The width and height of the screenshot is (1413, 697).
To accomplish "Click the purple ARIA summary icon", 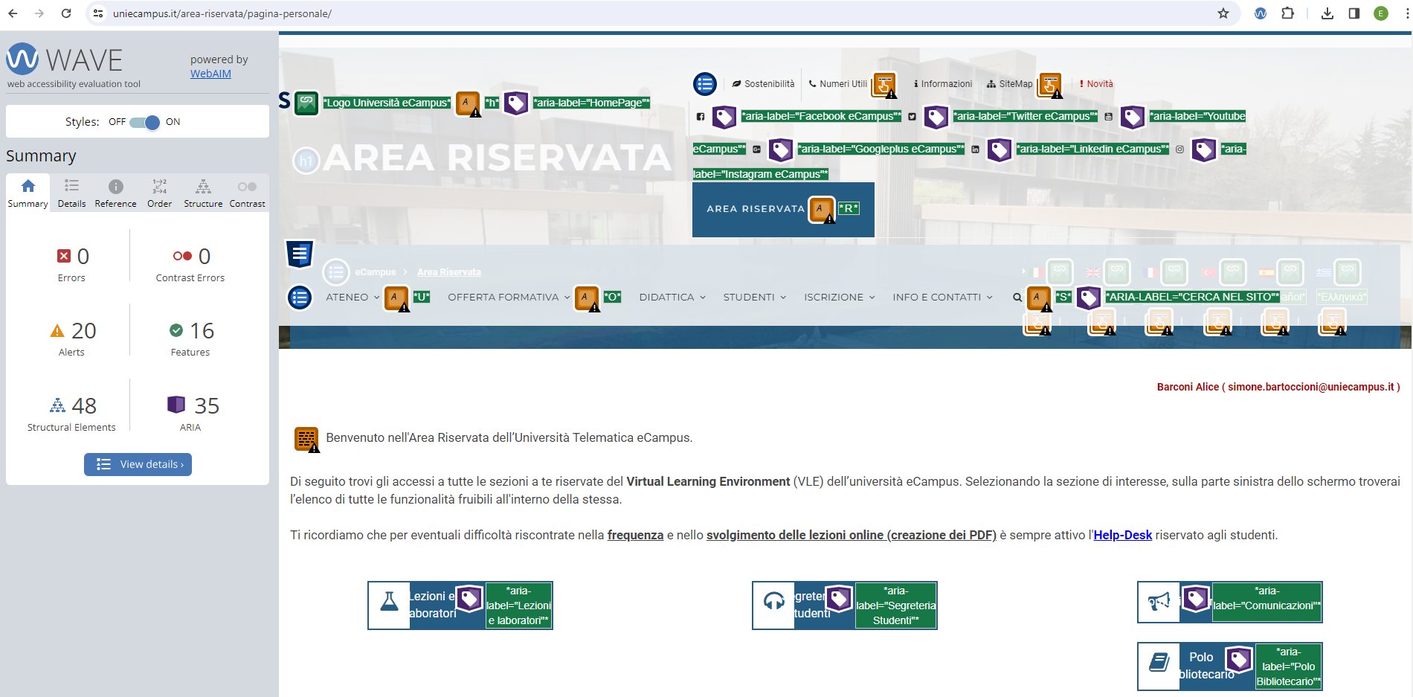I will coord(176,405).
